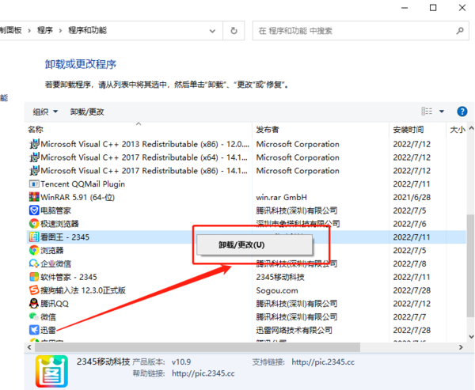Screen dimensions: 475x390
Task: Select the 企业微信 program icon
Action: [34, 263]
